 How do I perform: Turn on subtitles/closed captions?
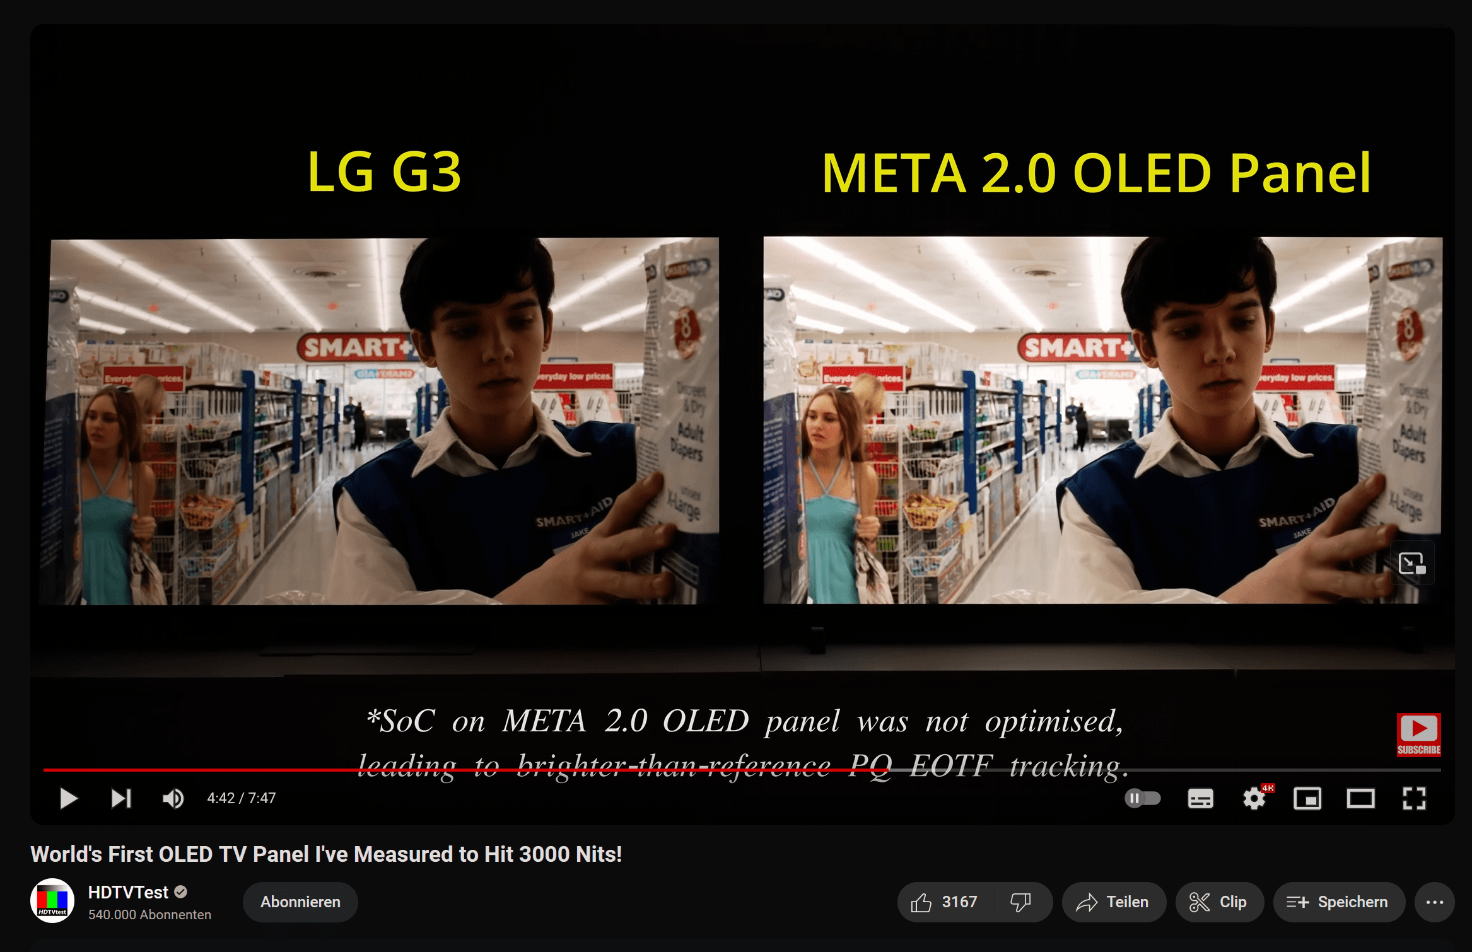1200,799
